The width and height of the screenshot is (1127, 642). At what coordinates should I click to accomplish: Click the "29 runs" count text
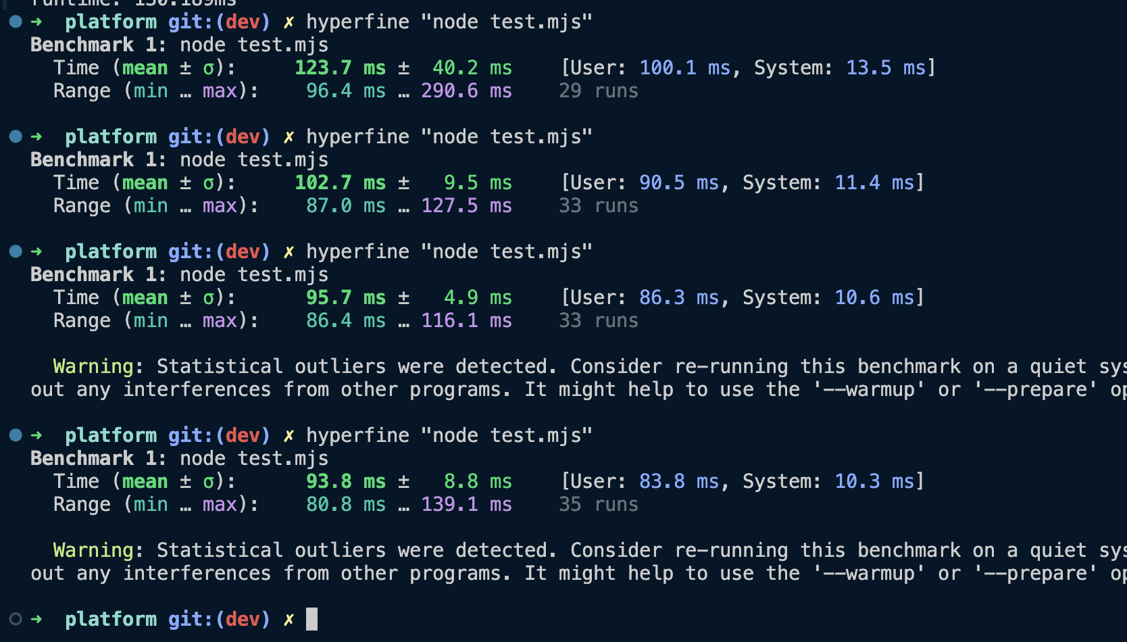[x=598, y=91]
